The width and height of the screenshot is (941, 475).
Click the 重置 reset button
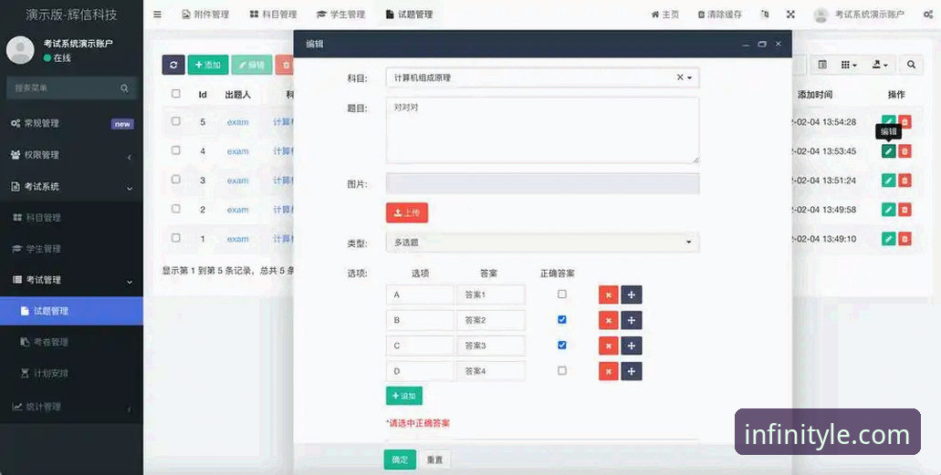click(x=435, y=460)
